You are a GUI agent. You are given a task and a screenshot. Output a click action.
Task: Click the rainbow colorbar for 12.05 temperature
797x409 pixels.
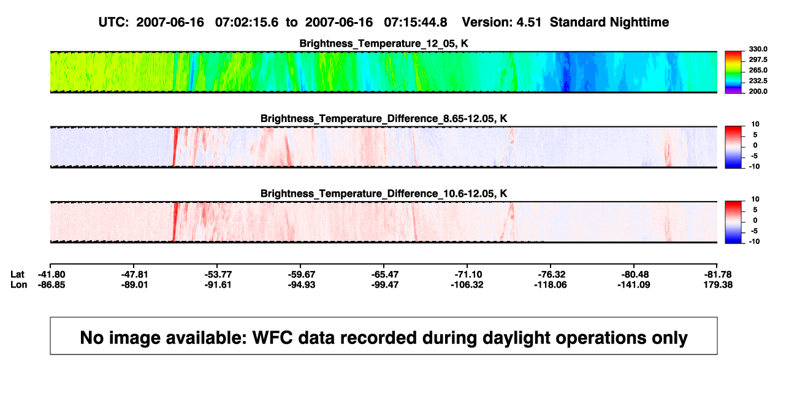(734, 72)
